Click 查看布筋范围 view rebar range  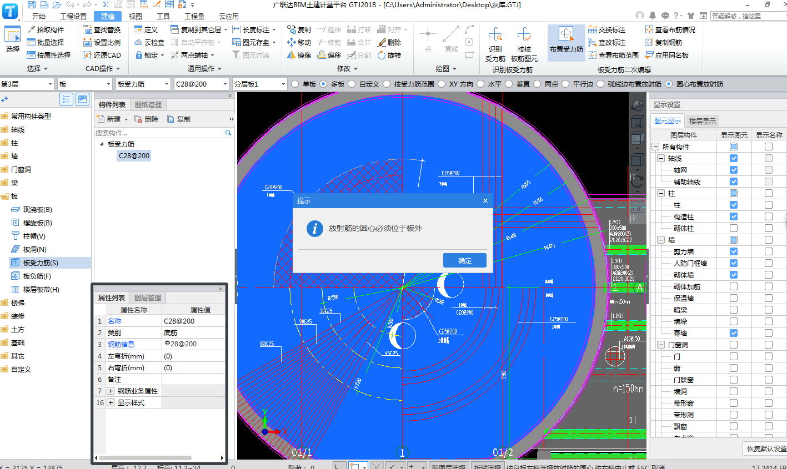click(614, 55)
